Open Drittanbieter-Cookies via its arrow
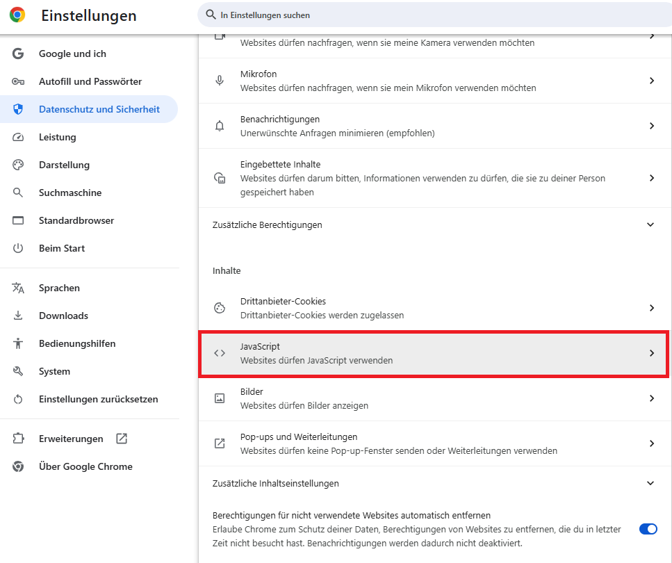The image size is (672, 563). pyautogui.click(x=652, y=308)
